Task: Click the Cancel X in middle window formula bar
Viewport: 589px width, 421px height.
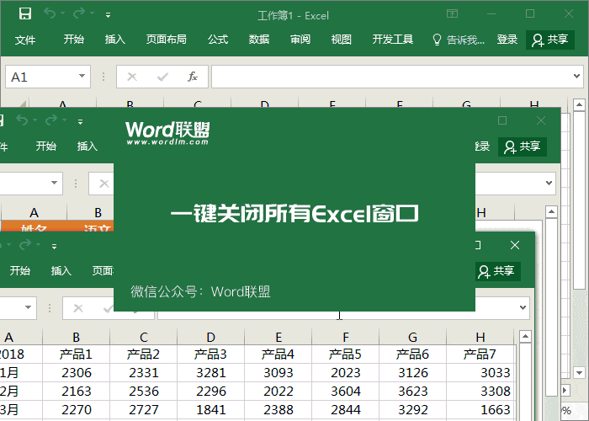Action: point(103,184)
